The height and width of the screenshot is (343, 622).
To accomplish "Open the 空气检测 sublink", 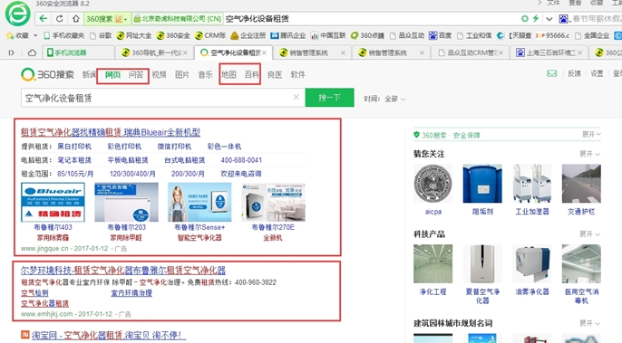I will pos(34,293).
